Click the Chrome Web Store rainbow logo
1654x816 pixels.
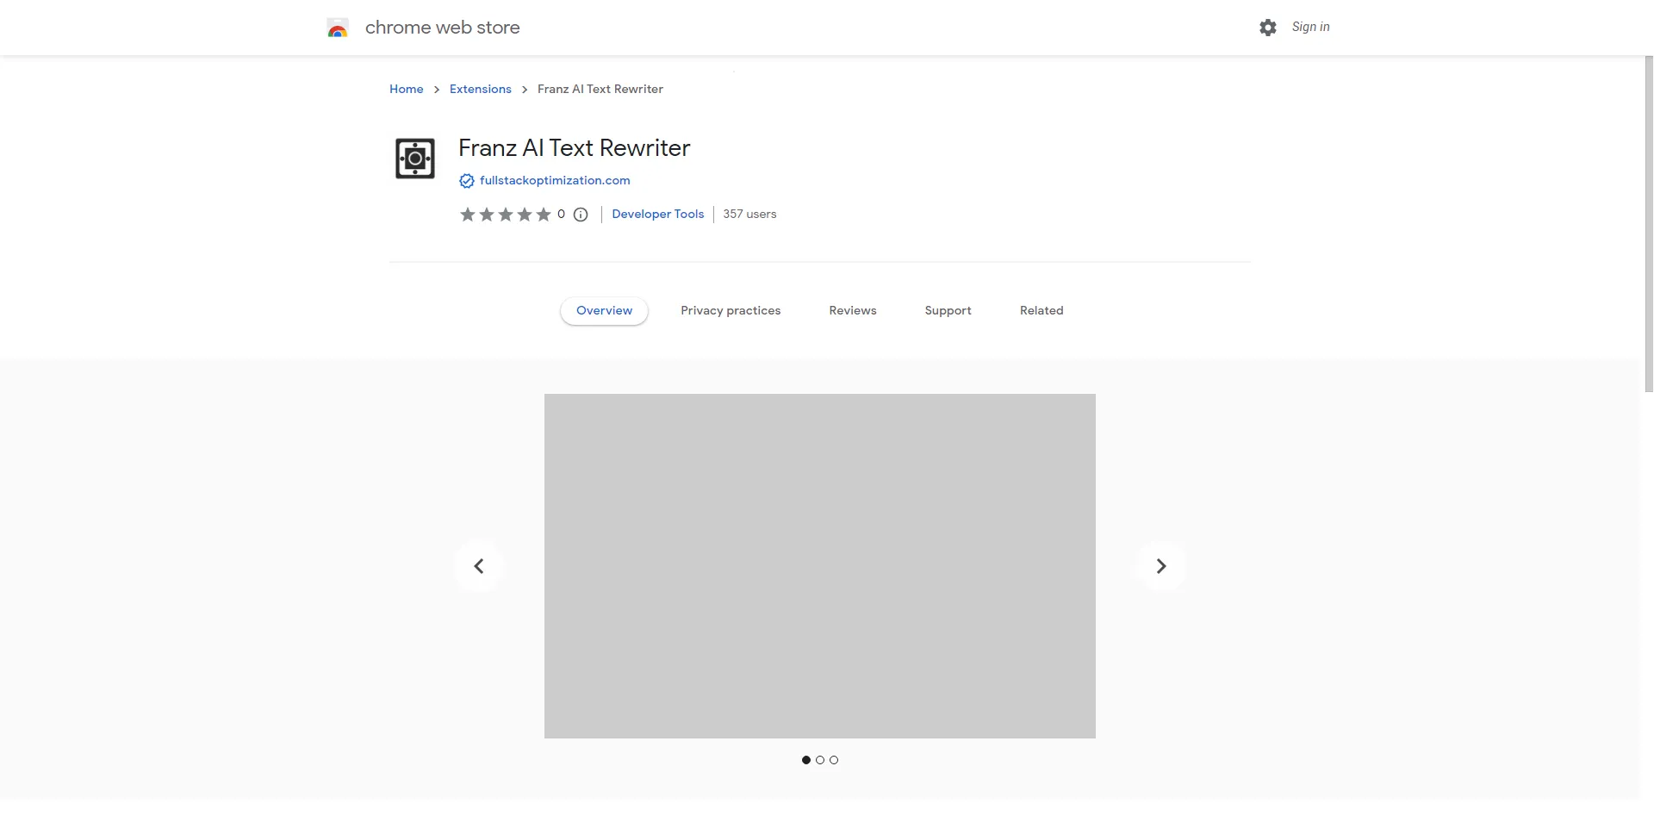(338, 28)
